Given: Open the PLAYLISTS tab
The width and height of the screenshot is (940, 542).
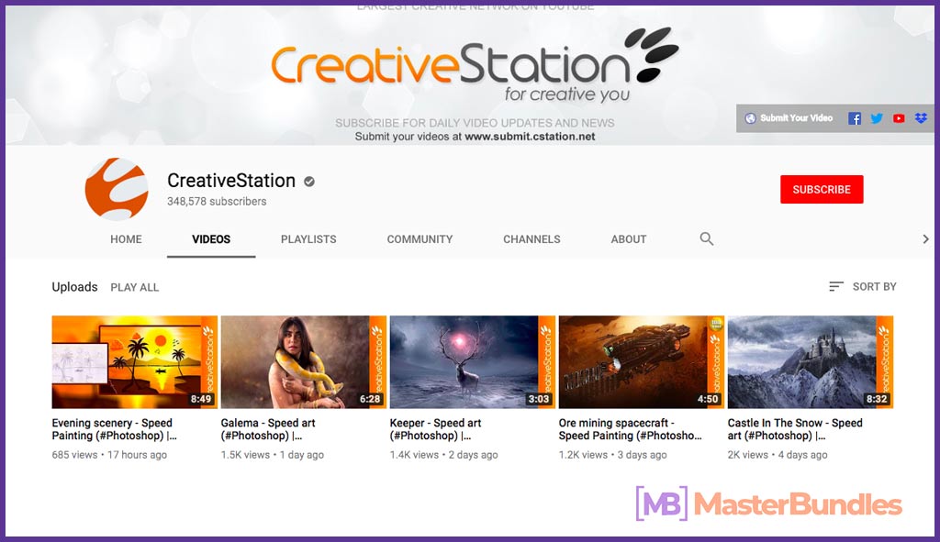Looking at the screenshot, I should click(308, 239).
